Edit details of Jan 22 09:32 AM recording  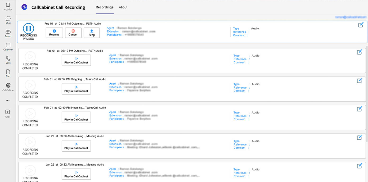(x=360, y=166)
